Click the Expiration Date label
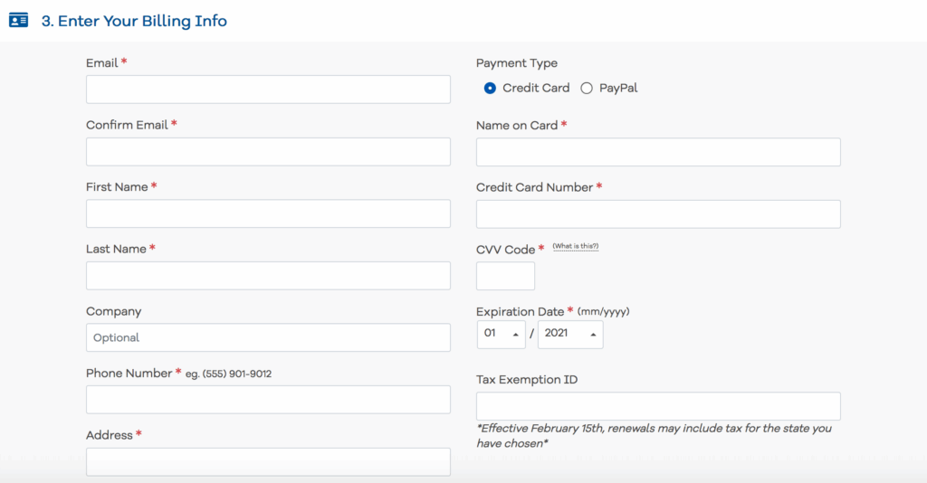The width and height of the screenshot is (927, 483). (x=520, y=311)
